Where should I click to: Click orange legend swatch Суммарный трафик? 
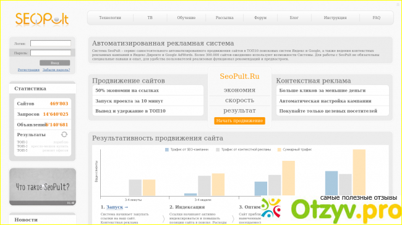coord(280,150)
